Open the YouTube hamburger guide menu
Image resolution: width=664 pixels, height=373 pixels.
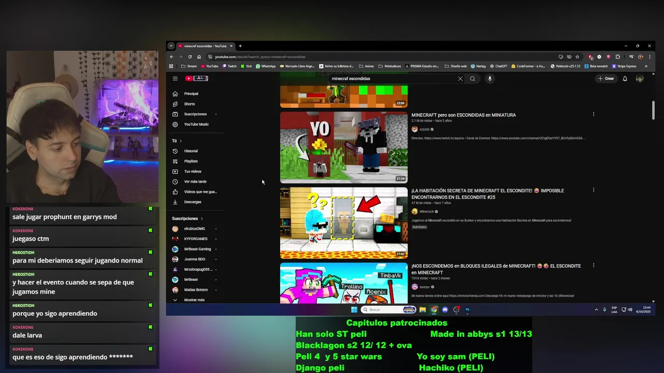175,79
